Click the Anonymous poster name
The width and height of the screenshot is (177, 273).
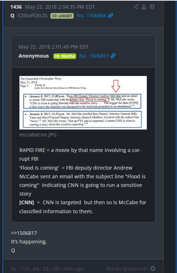[x=34, y=56]
